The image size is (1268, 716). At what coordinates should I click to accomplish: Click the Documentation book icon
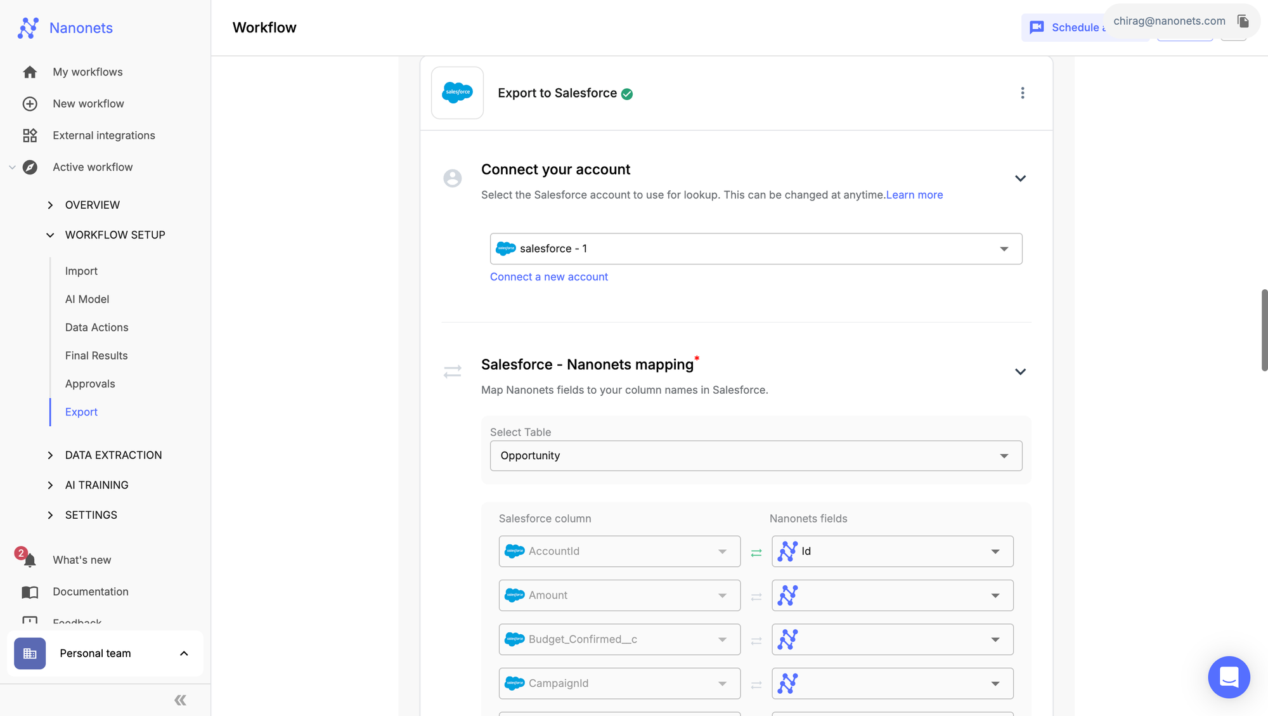tap(30, 592)
